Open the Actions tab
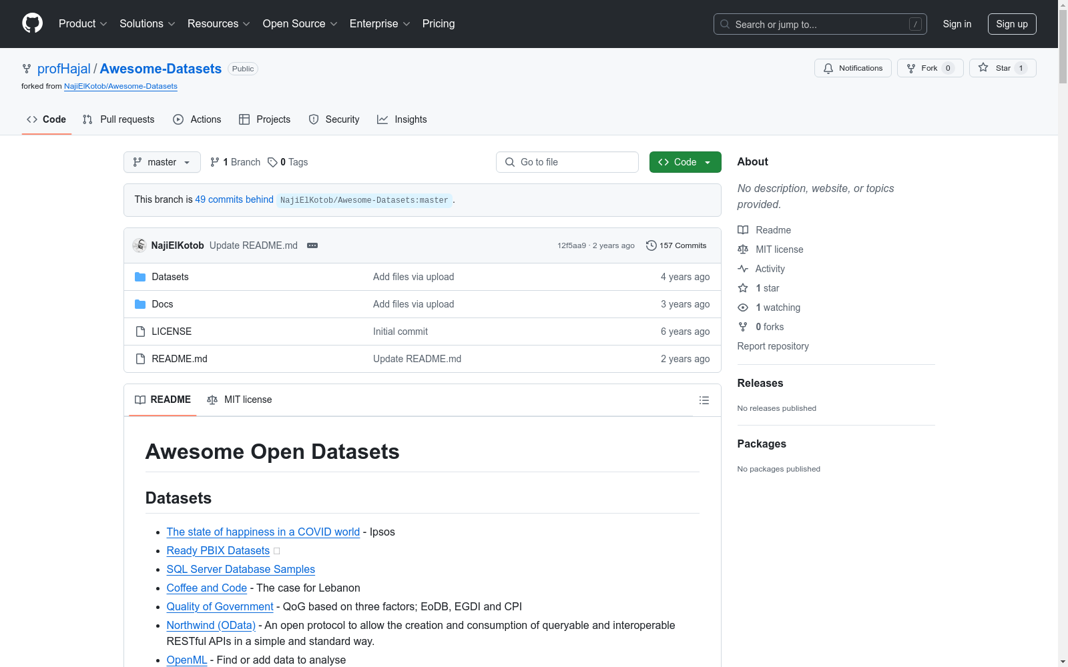1068x667 pixels. click(197, 119)
